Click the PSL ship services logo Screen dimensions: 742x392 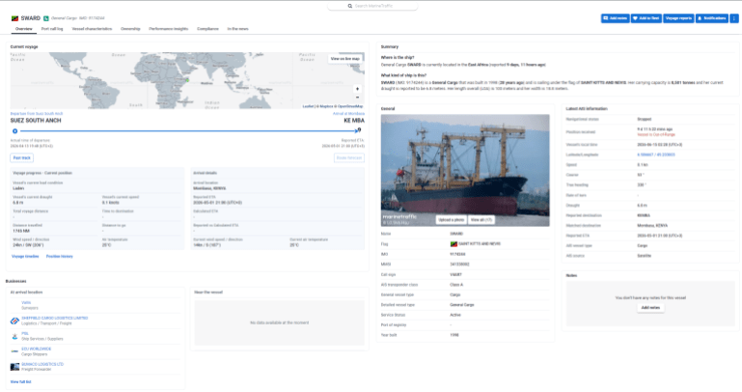(14, 336)
